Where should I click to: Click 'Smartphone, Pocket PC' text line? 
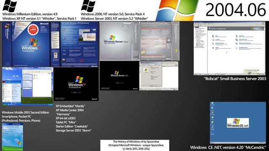tap(16, 117)
